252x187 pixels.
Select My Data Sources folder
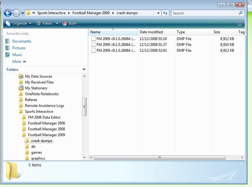point(39,76)
